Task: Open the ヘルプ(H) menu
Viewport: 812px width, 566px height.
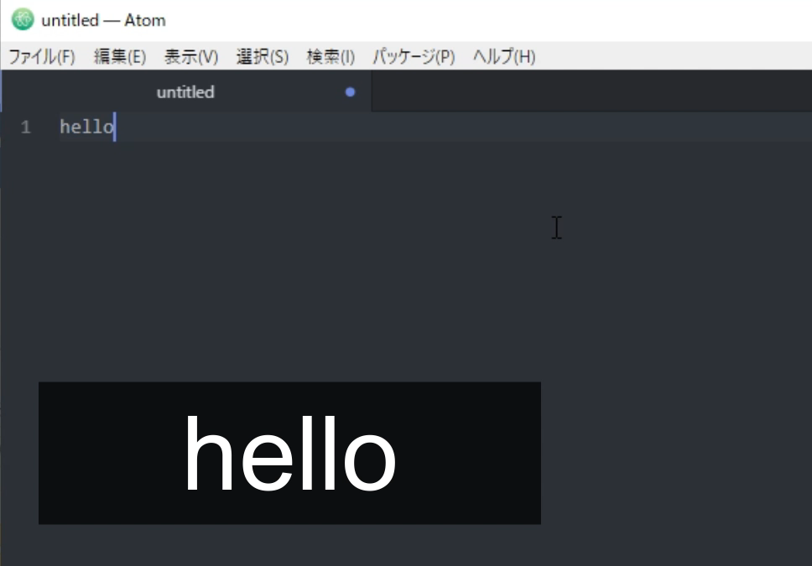Action: coord(504,56)
